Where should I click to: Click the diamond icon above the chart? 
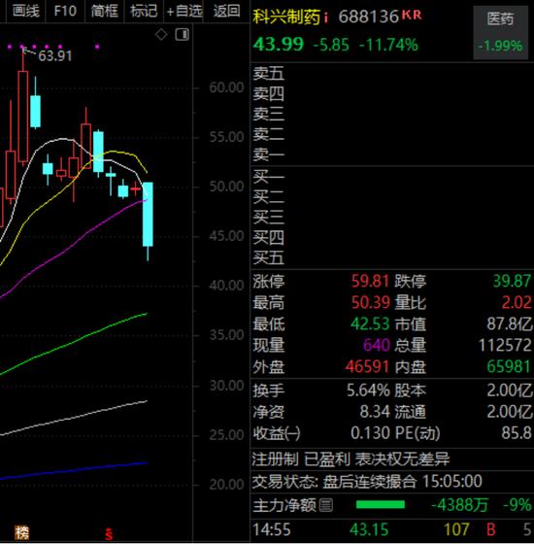point(161,34)
